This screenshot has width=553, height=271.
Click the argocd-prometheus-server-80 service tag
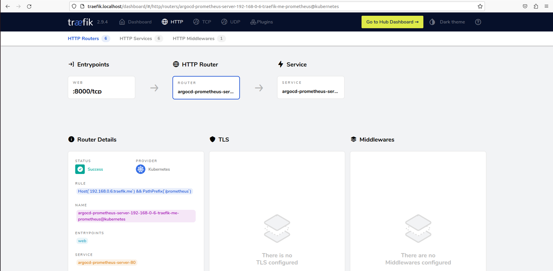[107, 263]
